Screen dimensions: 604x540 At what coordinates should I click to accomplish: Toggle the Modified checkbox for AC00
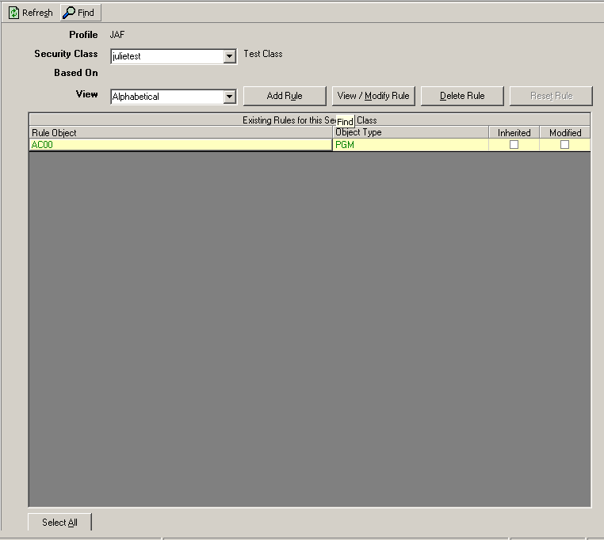[x=564, y=145]
